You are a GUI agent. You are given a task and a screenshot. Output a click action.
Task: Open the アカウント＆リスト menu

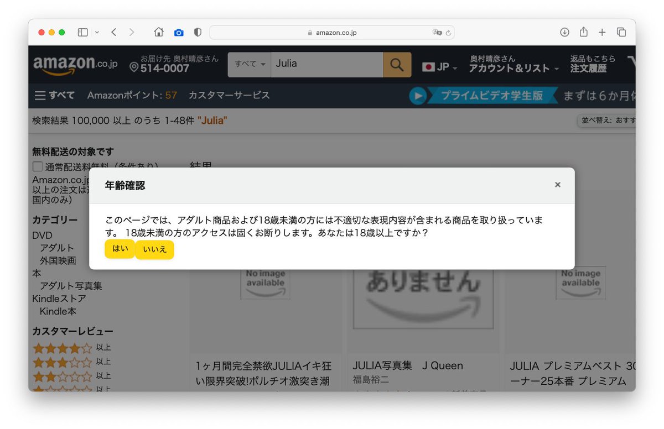pos(514,64)
